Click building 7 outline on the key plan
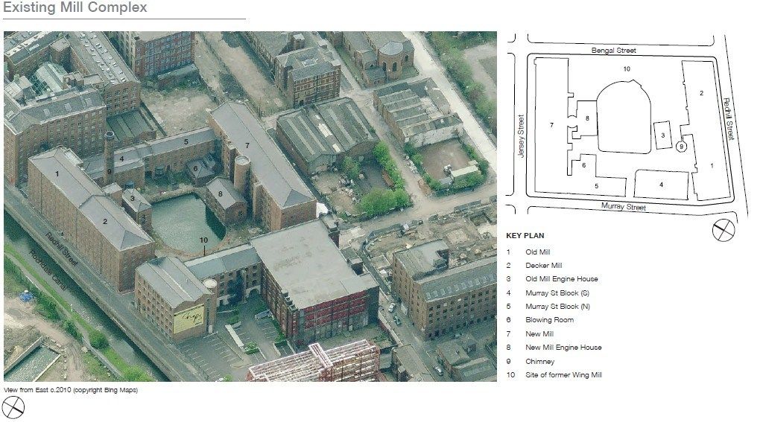Viewport: 763px width, 422px height. click(551, 125)
